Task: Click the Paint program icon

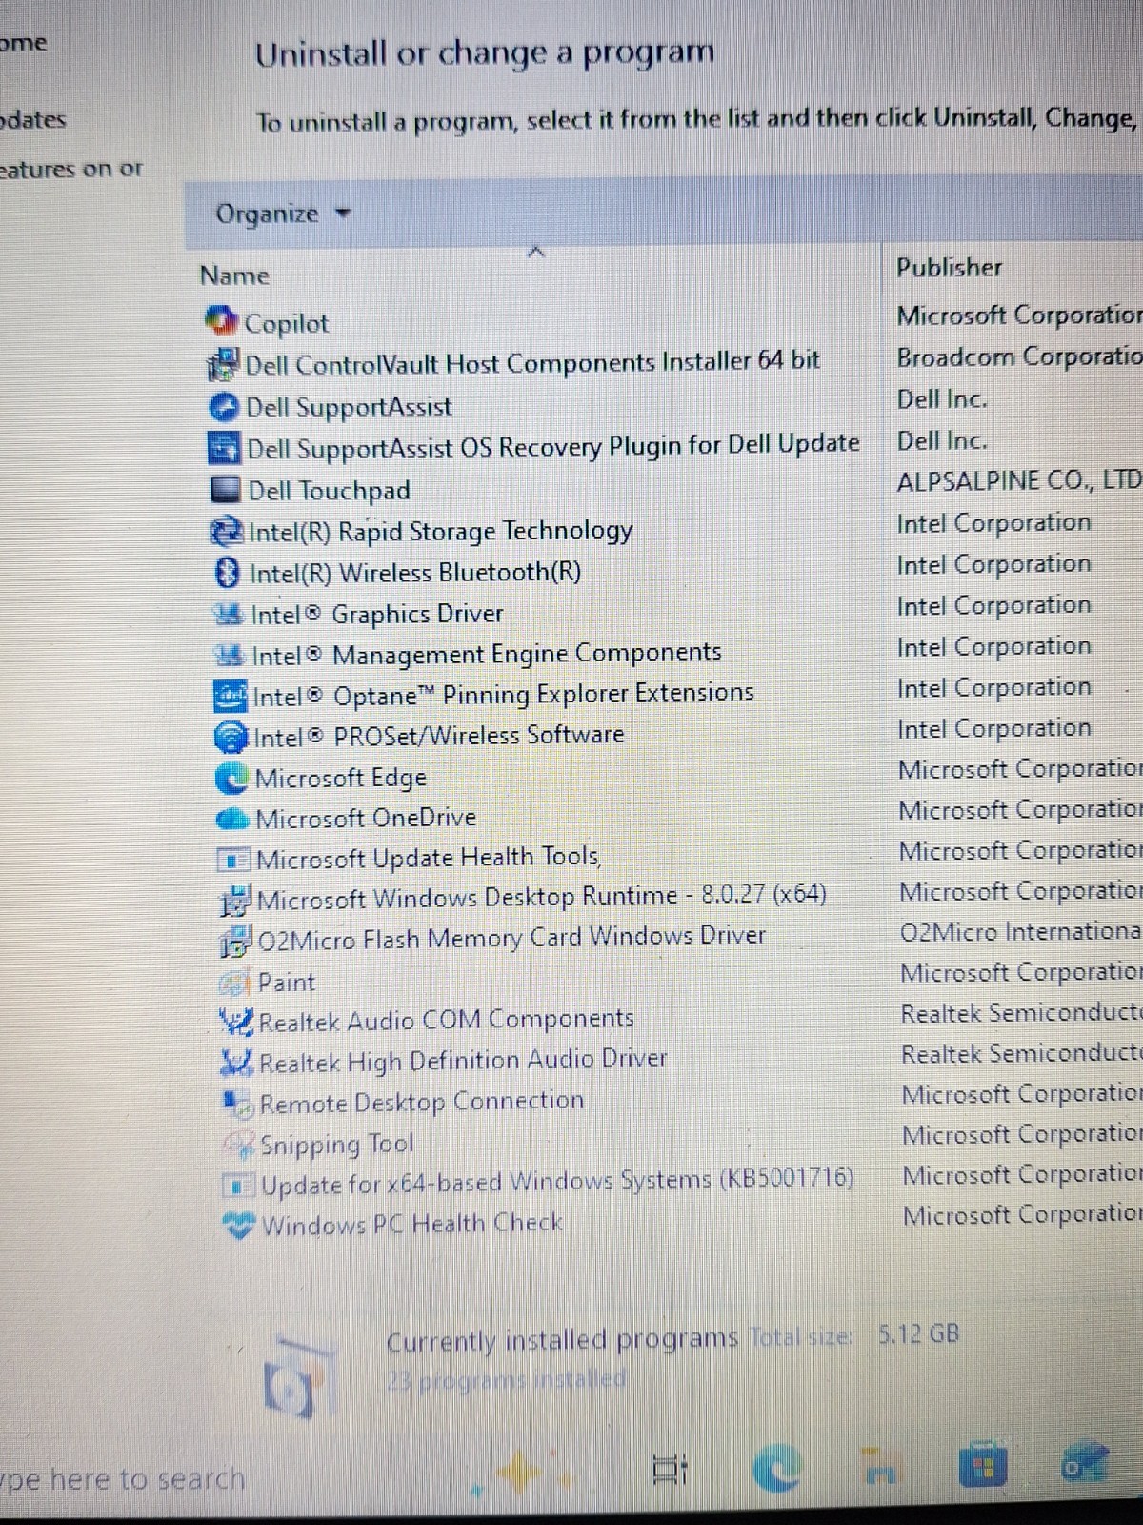Action: click(237, 982)
